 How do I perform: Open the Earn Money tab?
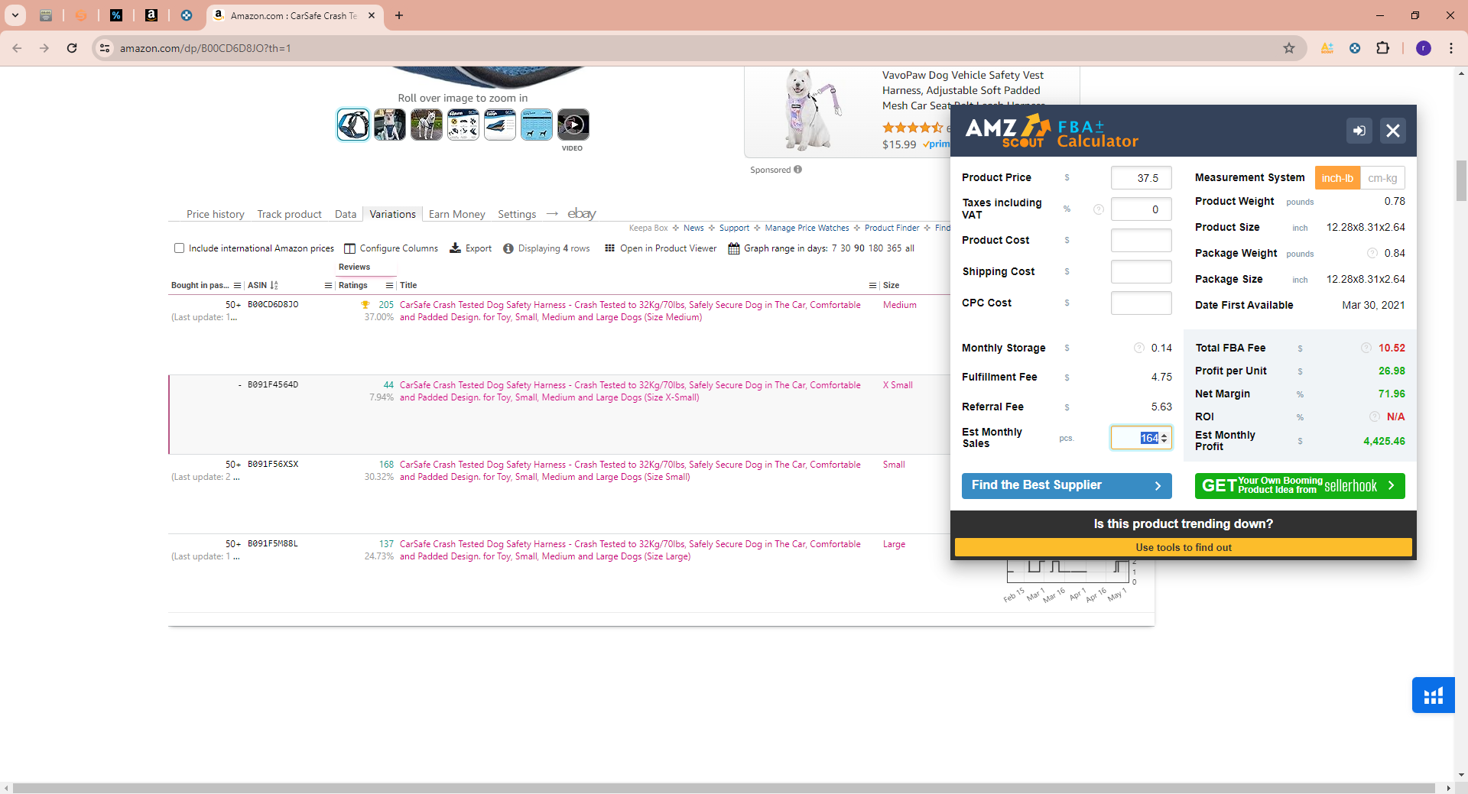[457, 214]
